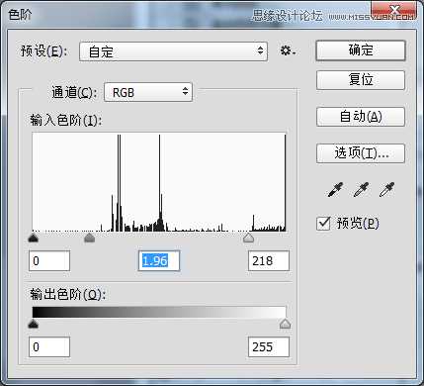Select the black point eyedropper

coord(335,190)
